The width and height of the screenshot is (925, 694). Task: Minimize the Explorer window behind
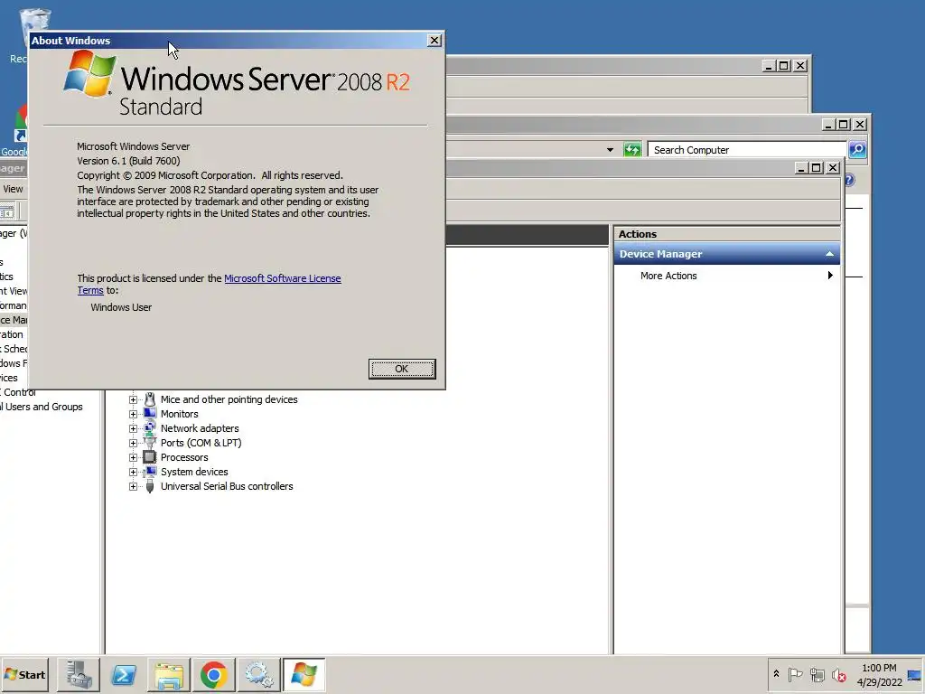point(828,125)
